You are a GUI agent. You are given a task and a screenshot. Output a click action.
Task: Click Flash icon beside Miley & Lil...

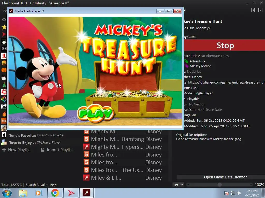86,178
